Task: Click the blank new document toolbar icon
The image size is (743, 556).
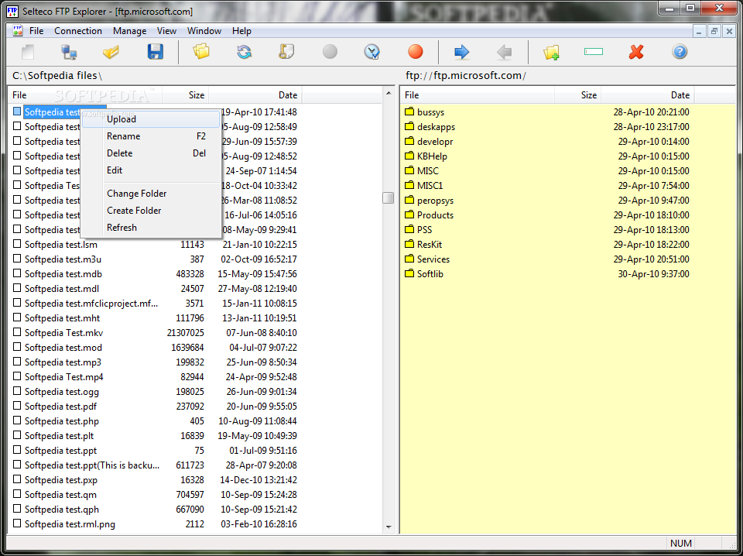Action: pos(28,52)
